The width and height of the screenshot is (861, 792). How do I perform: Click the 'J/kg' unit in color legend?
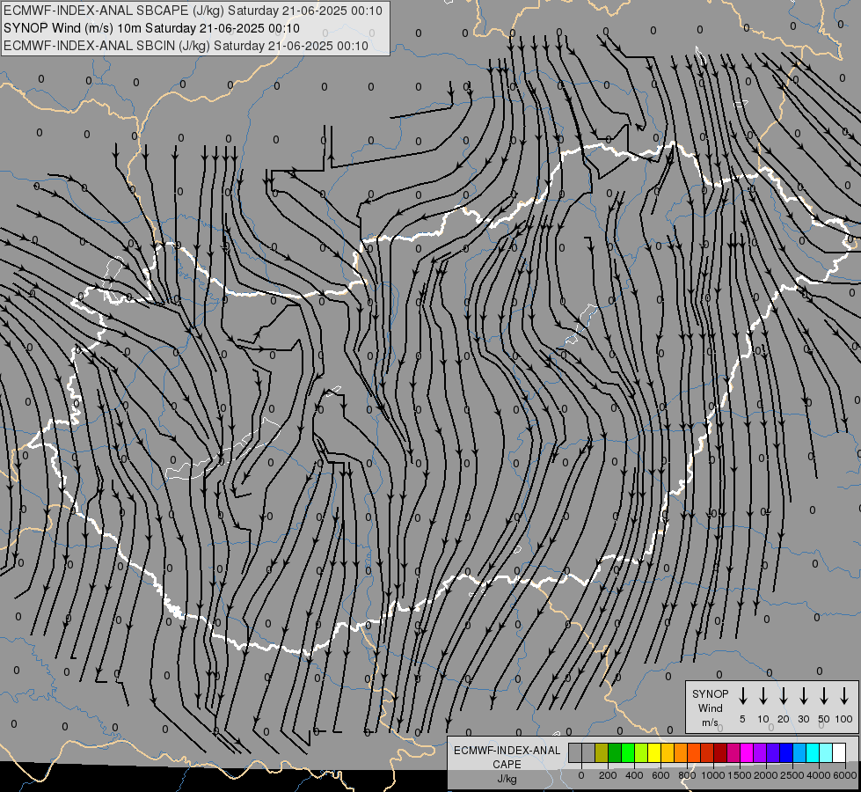tap(507, 779)
